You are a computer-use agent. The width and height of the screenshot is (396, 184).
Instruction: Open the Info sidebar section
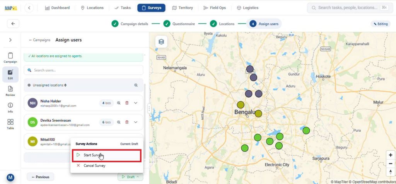click(x=10, y=108)
